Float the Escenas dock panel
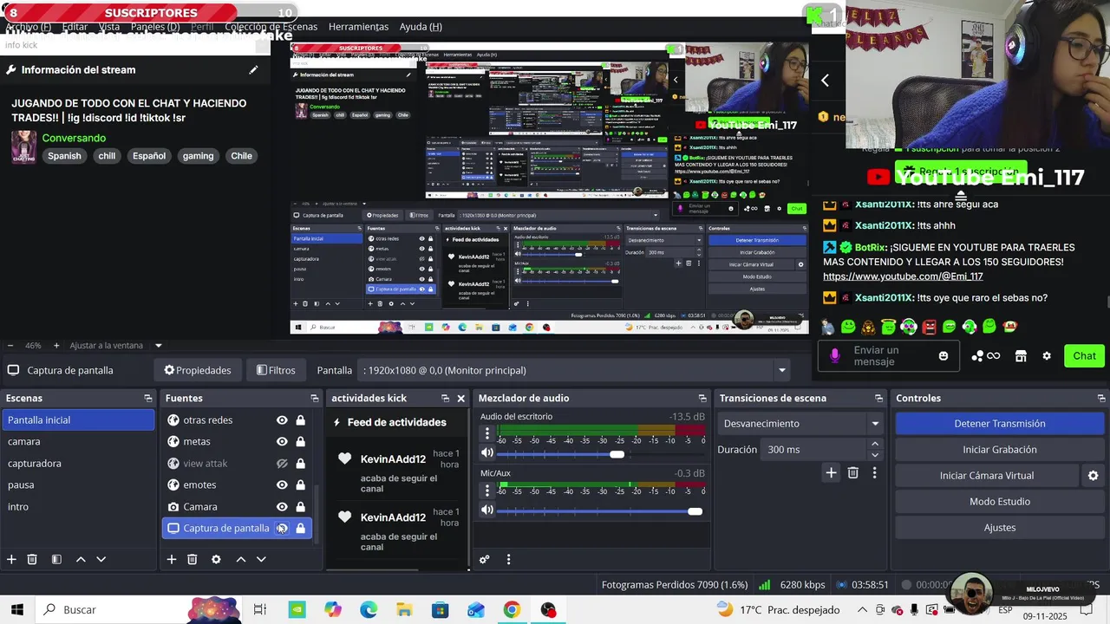Screen dimensions: 1110x624 147,398
